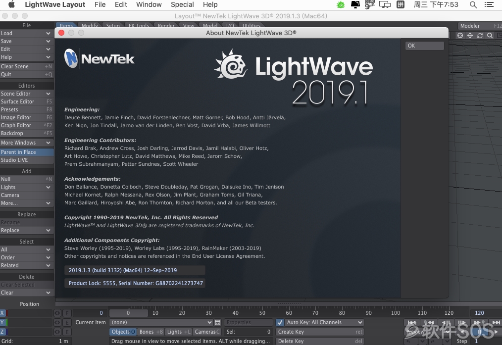The width and height of the screenshot is (502, 345).
Task: Expand the Load dropdown
Action: (x=27, y=33)
